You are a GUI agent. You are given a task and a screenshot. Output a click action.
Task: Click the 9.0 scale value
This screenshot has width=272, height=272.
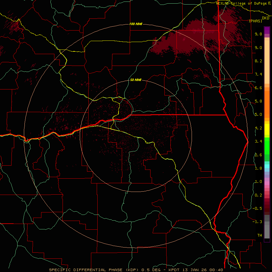[258, 47]
